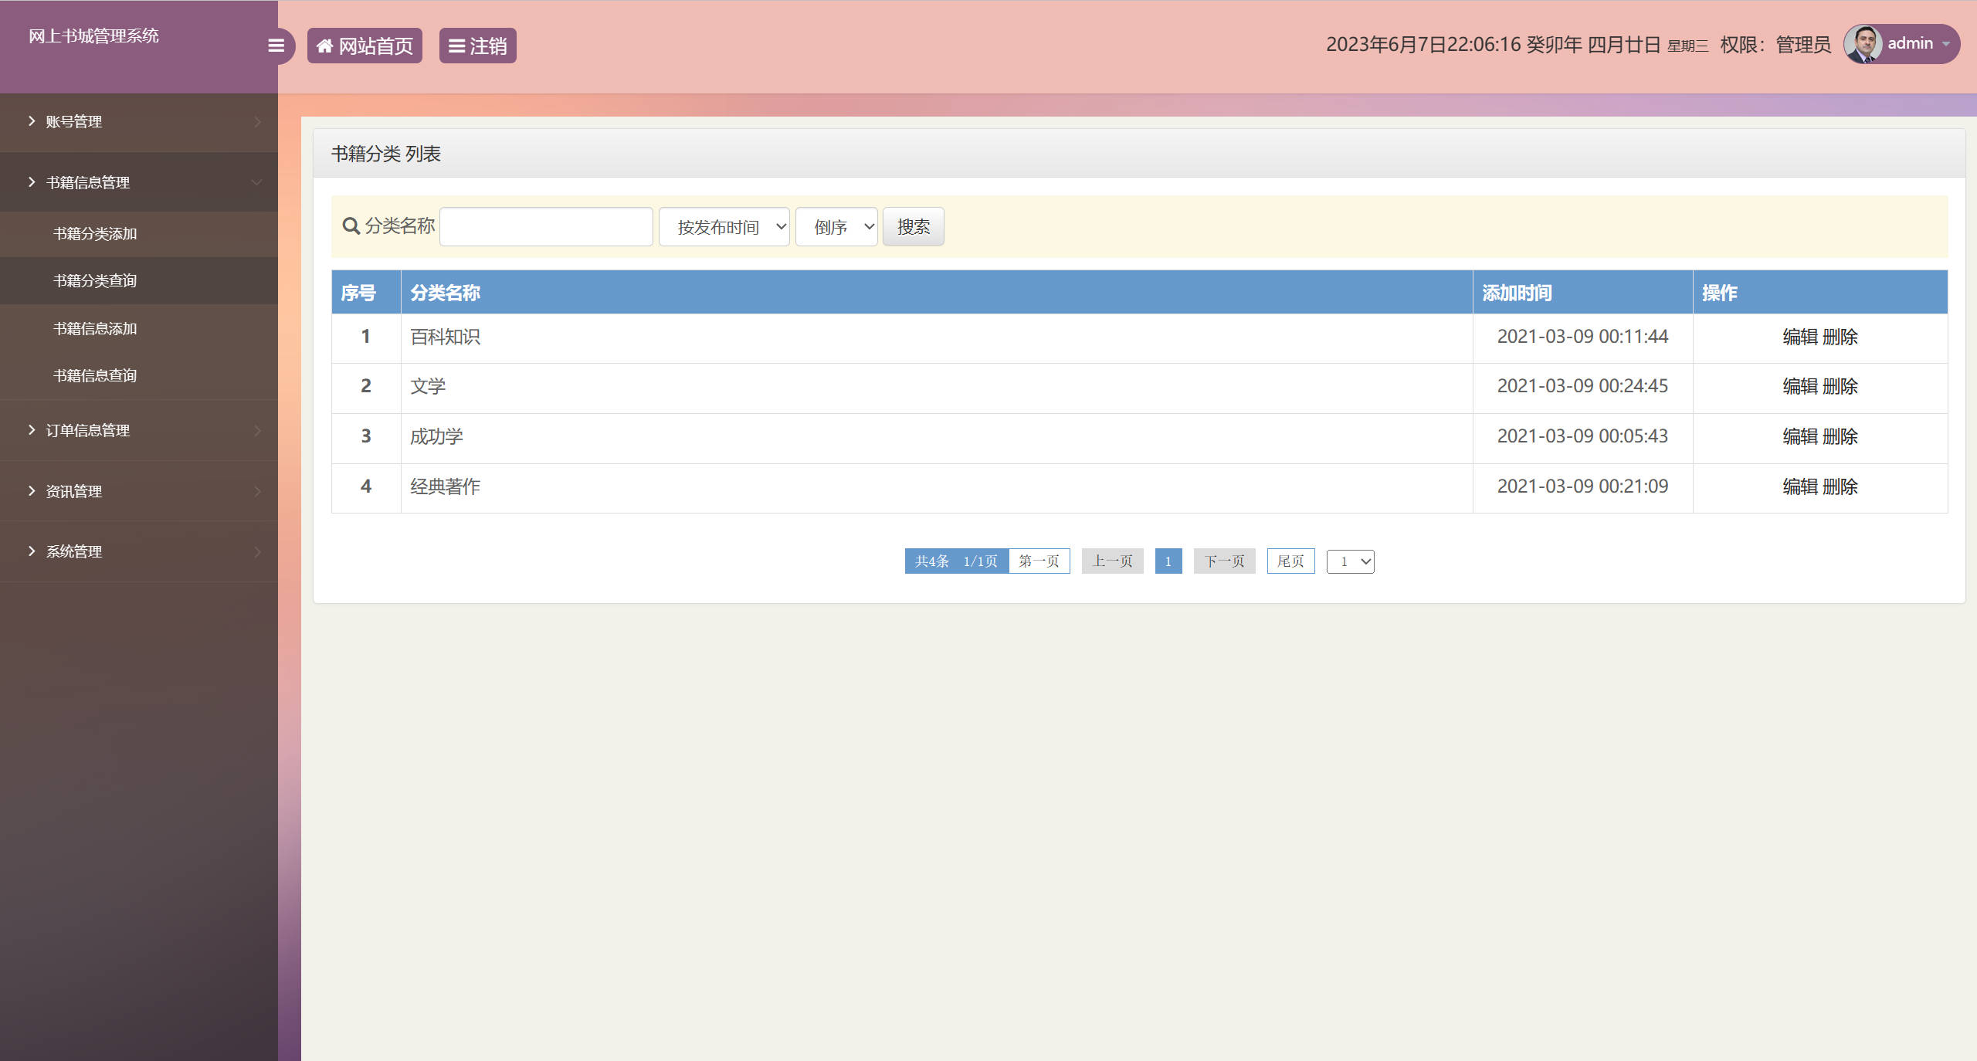Open the 倒序 order dropdown
Viewport: 1977px width, 1061px height.
pyautogui.click(x=836, y=227)
